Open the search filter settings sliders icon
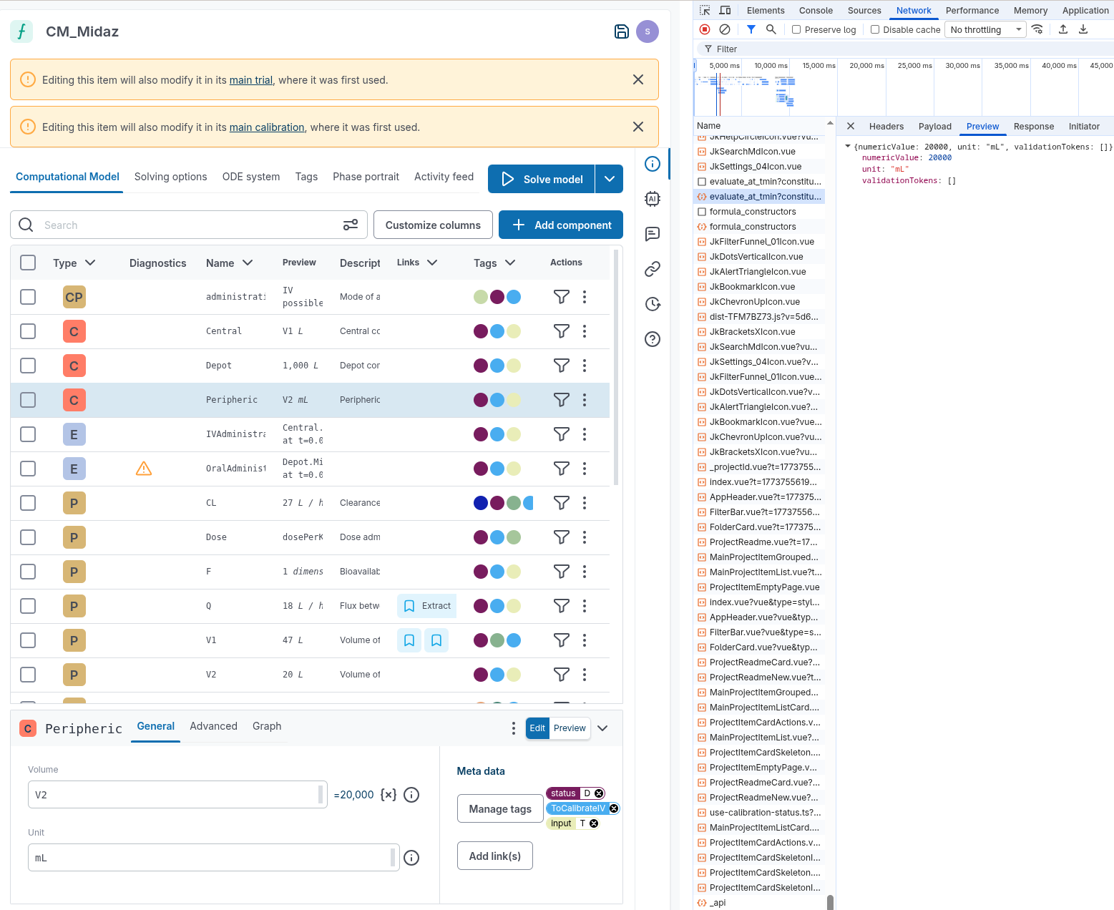Viewport: 1114px width, 910px height. point(350,225)
